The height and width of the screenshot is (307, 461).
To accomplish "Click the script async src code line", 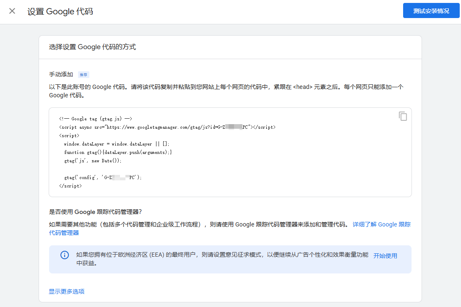I will tap(167, 127).
